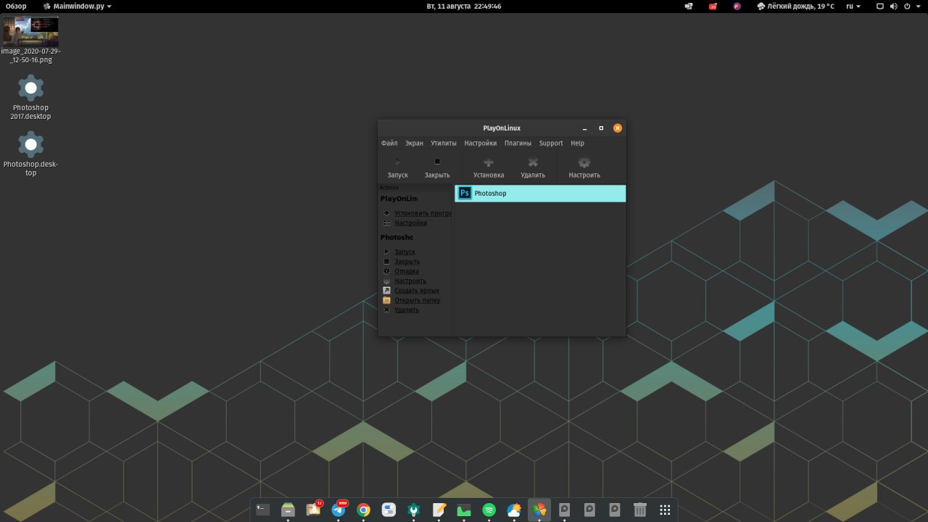
Task: Click the Обзор activities button
Action: (16, 6)
